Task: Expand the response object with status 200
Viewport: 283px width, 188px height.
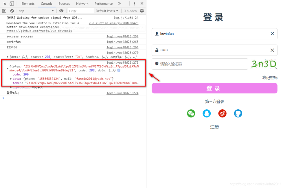Action: pos(8,57)
